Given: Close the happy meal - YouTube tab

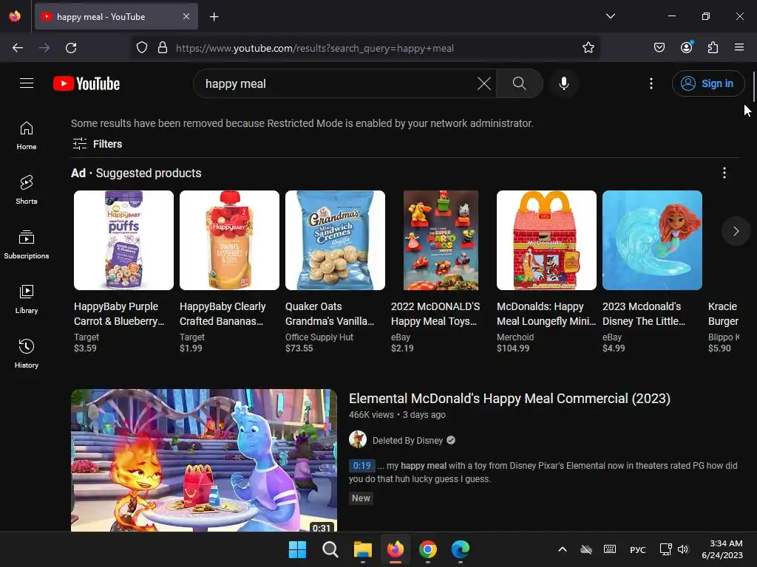Looking at the screenshot, I should coord(186,16).
